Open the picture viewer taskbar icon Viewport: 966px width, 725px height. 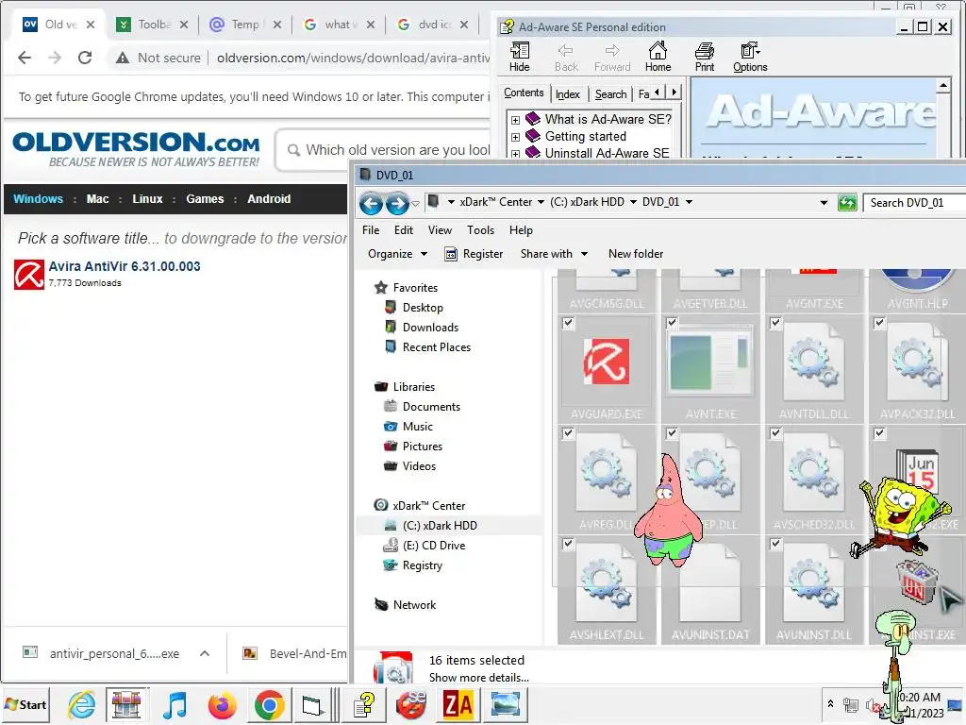505,704
